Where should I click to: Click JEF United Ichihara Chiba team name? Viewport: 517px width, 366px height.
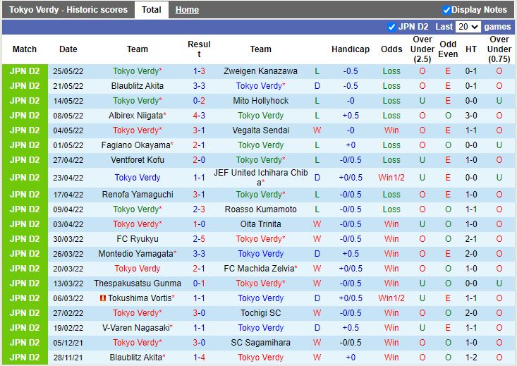point(260,178)
